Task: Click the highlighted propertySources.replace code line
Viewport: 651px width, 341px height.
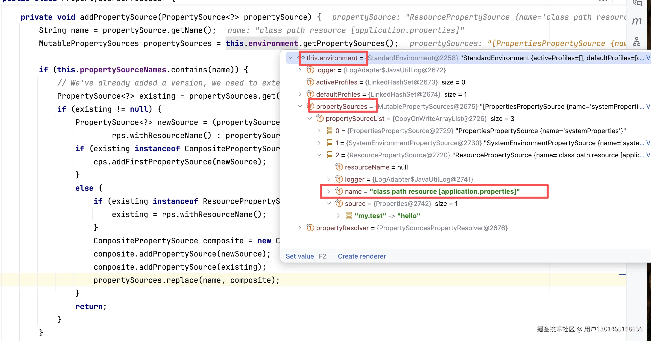Action: [187, 280]
